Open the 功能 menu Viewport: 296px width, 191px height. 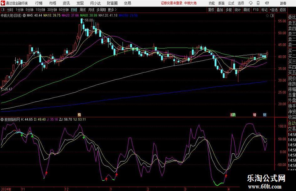212,3
